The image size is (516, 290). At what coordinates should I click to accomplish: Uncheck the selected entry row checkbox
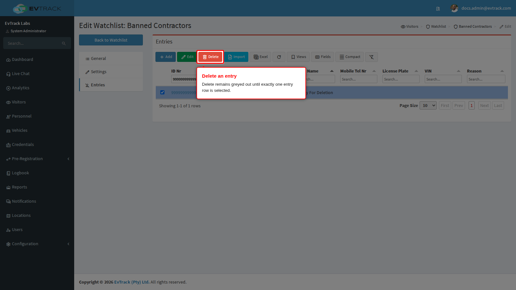[162, 92]
